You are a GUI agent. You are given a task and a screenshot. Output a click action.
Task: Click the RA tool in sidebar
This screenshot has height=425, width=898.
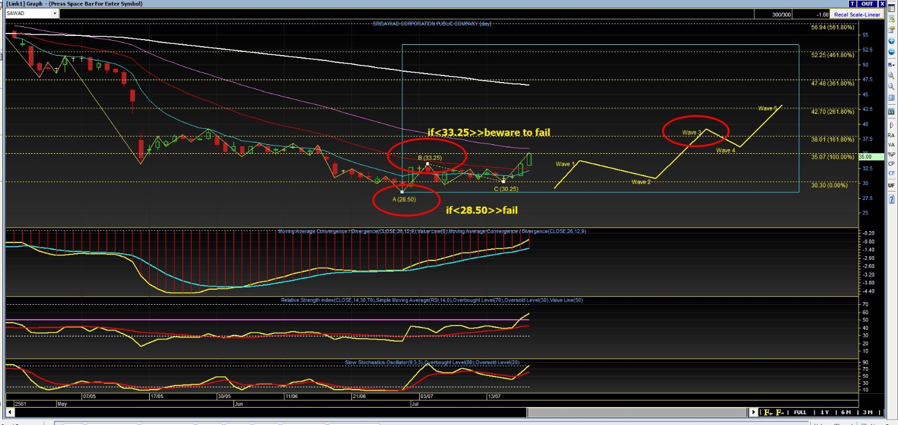(x=891, y=135)
